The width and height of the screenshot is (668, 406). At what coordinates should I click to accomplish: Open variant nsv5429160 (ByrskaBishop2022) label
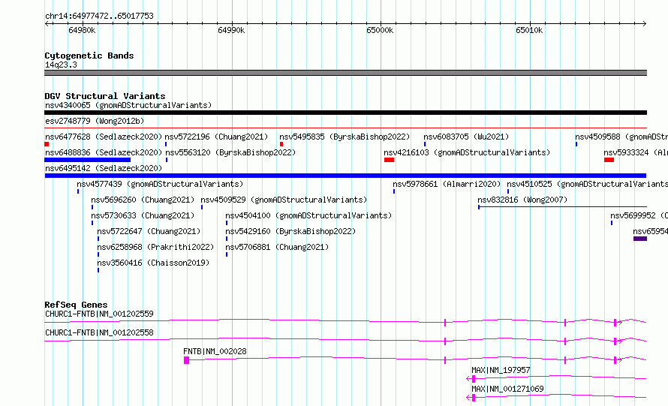click(290, 231)
